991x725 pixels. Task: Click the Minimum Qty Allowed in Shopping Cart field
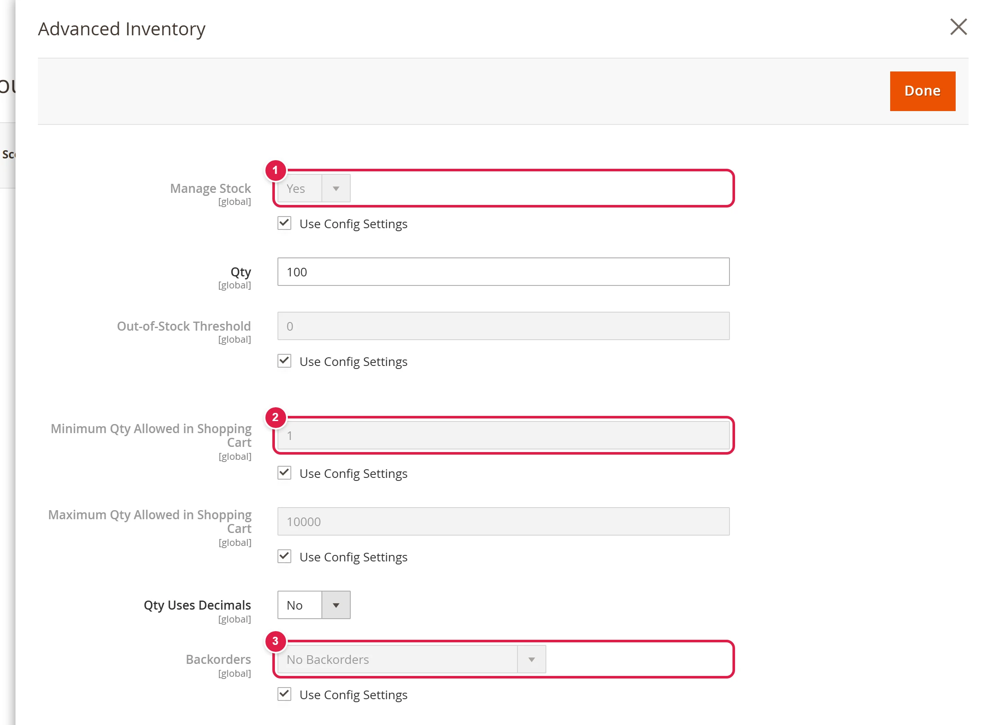(503, 435)
